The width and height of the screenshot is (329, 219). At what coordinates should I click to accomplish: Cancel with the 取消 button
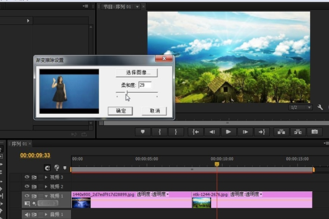click(154, 111)
